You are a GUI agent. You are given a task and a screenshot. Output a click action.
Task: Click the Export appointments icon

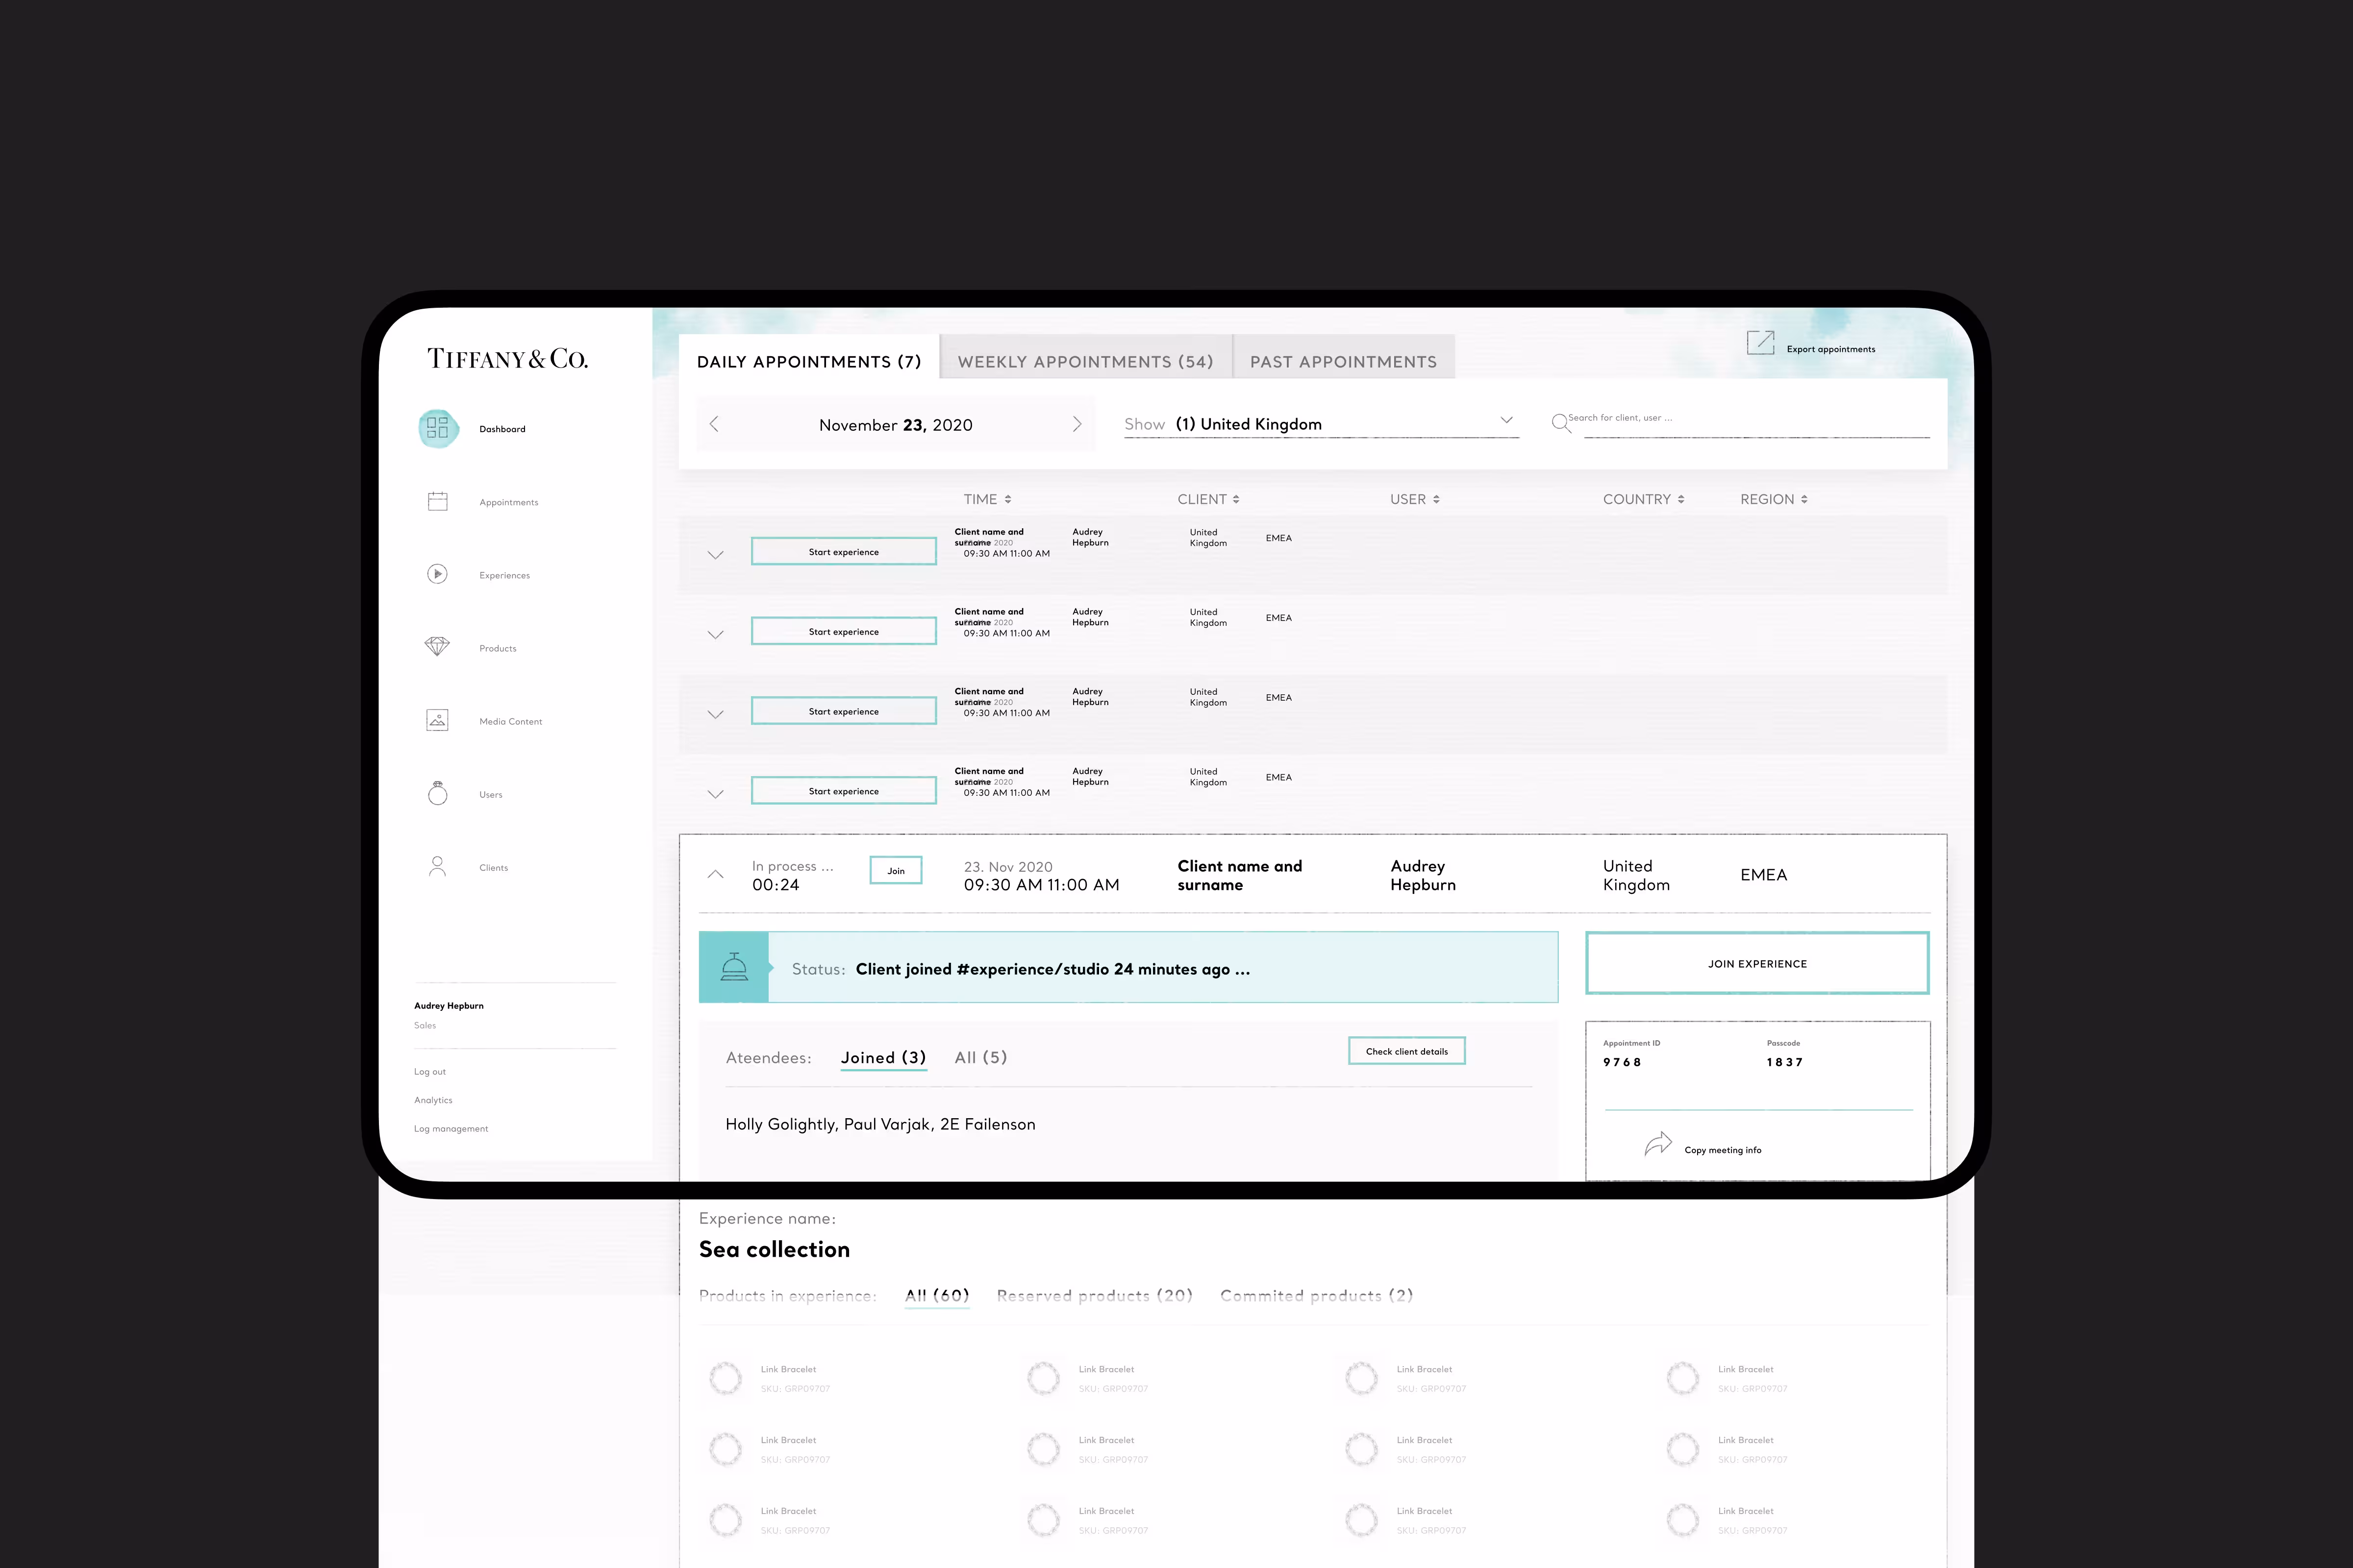[x=1760, y=343]
